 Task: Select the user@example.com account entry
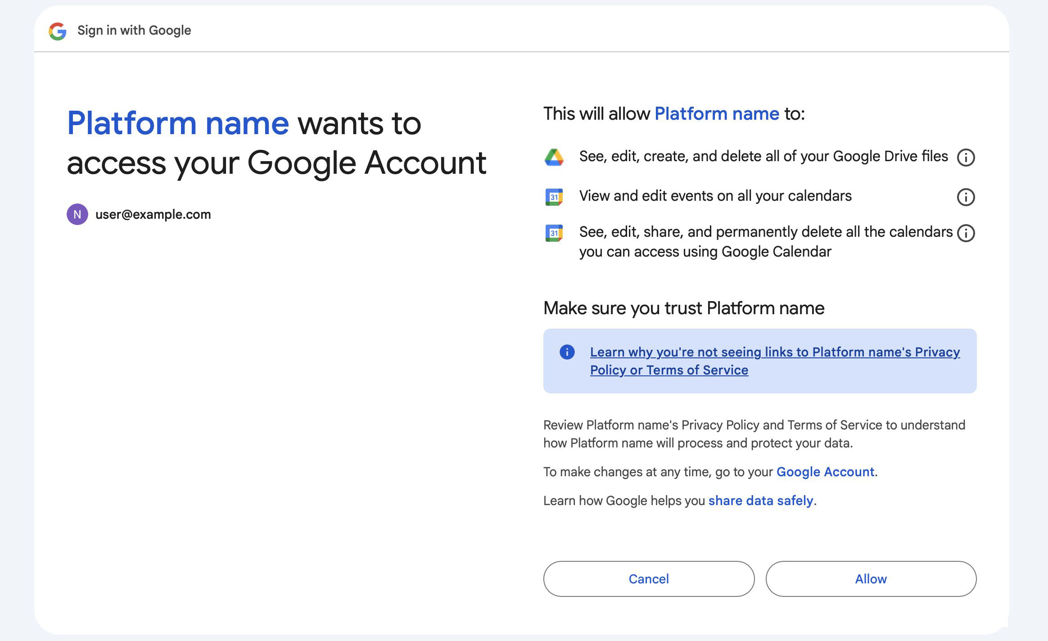coord(153,214)
